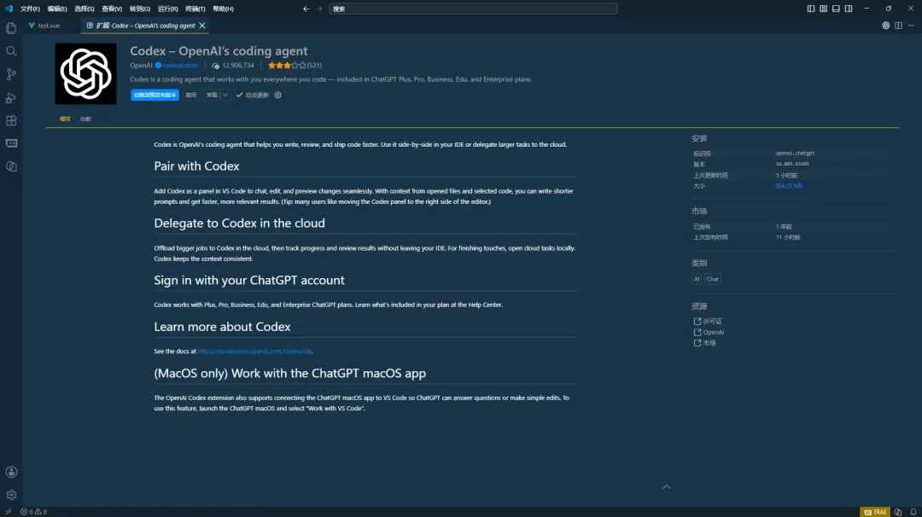Go back with the left arrow
The height and width of the screenshot is (517, 922).
(306, 9)
